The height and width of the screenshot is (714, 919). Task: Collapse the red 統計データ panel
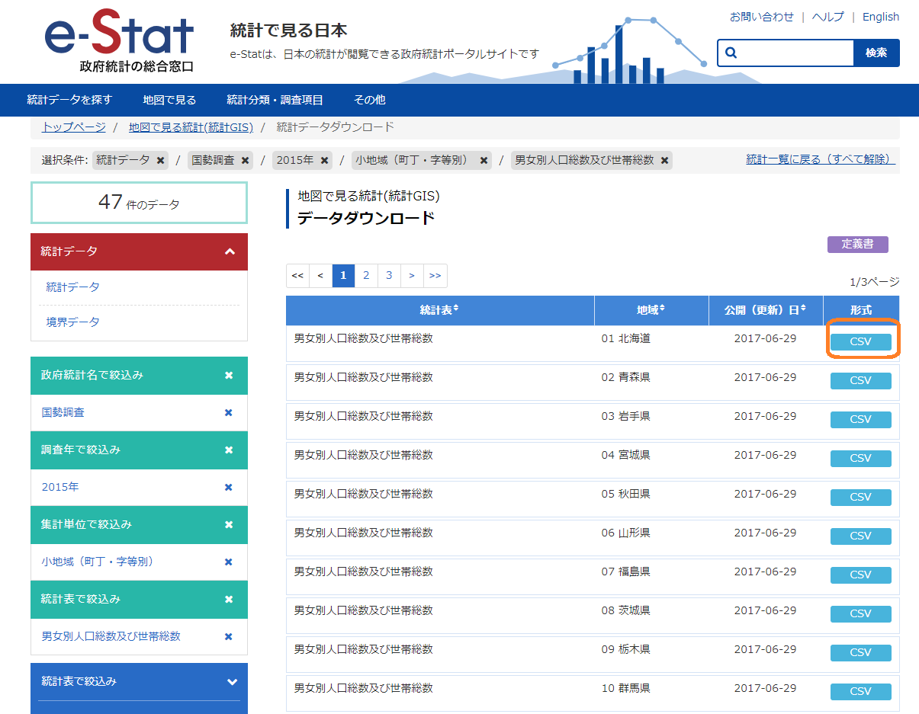pyautogui.click(x=230, y=251)
